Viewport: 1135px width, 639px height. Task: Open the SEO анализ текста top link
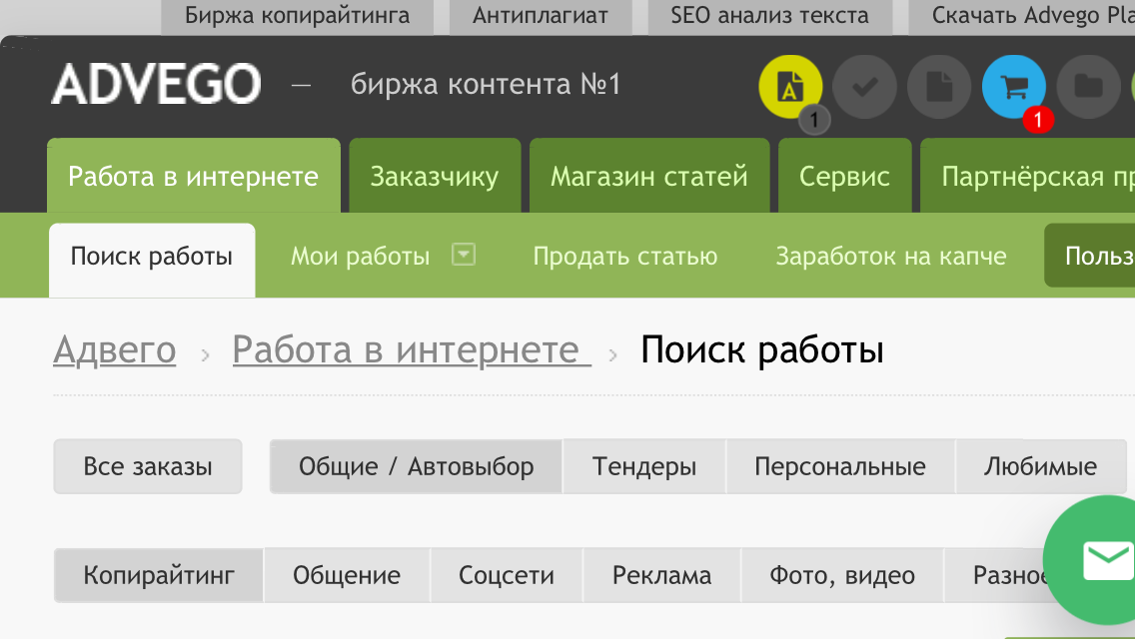coord(770,16)
